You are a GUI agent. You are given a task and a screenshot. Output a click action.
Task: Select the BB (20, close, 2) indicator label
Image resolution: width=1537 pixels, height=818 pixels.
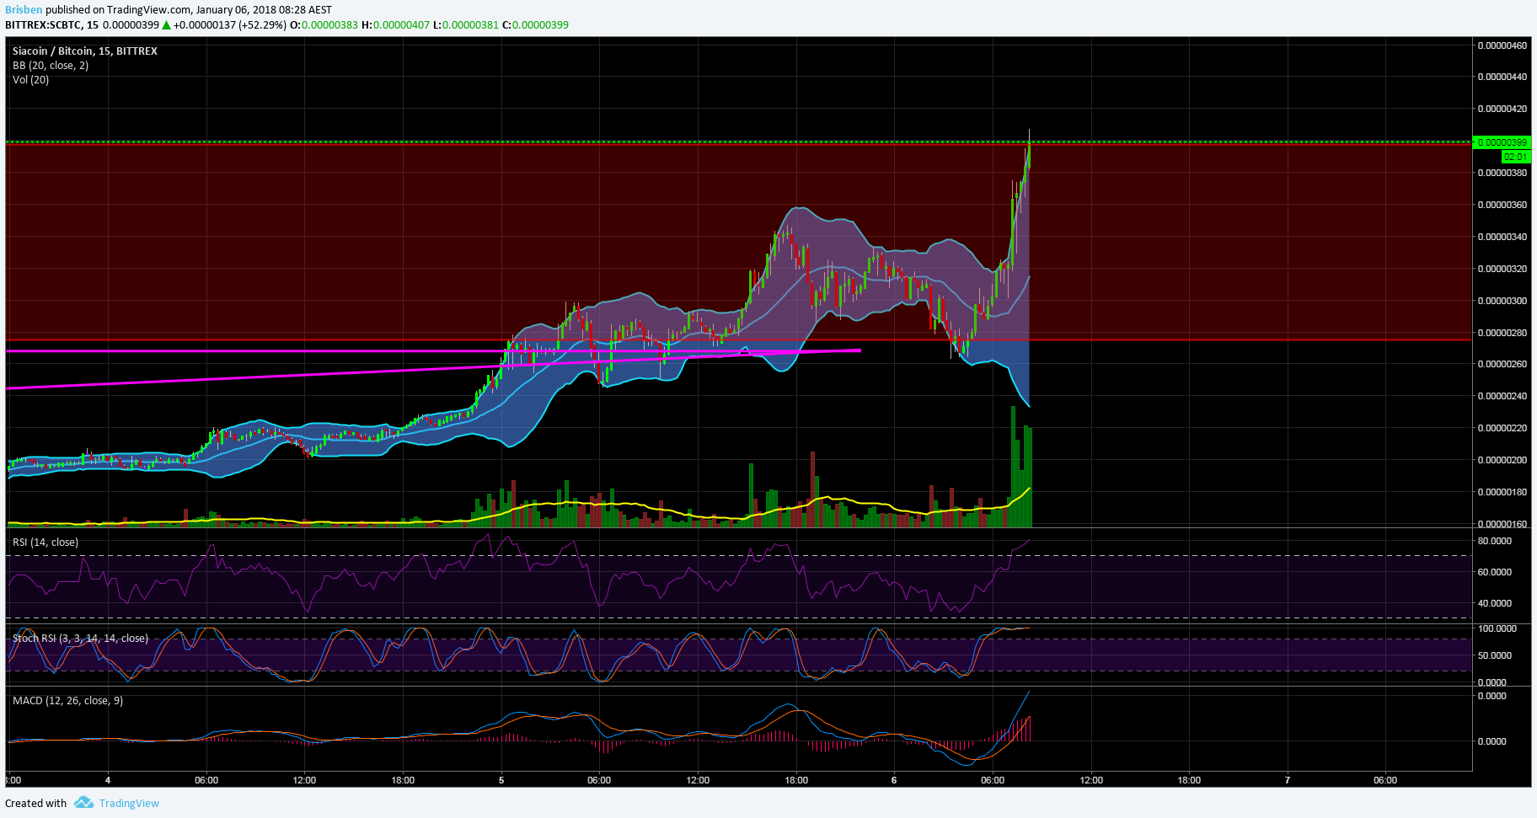pos(51,65)
